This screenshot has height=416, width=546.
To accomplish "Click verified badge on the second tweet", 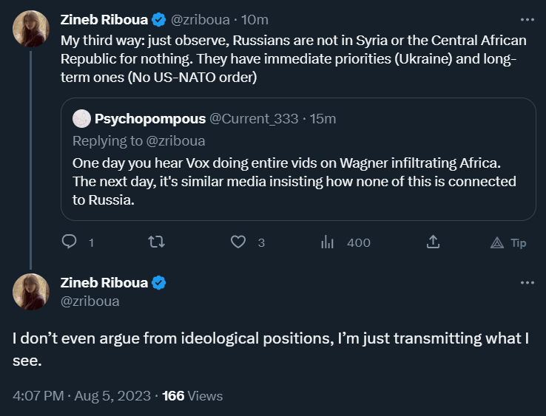I will [x=159, y=283].
